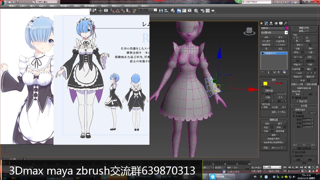Select the Vertex sub-object level icon
The image size is (320, 180).
click(x=265, y=83)
